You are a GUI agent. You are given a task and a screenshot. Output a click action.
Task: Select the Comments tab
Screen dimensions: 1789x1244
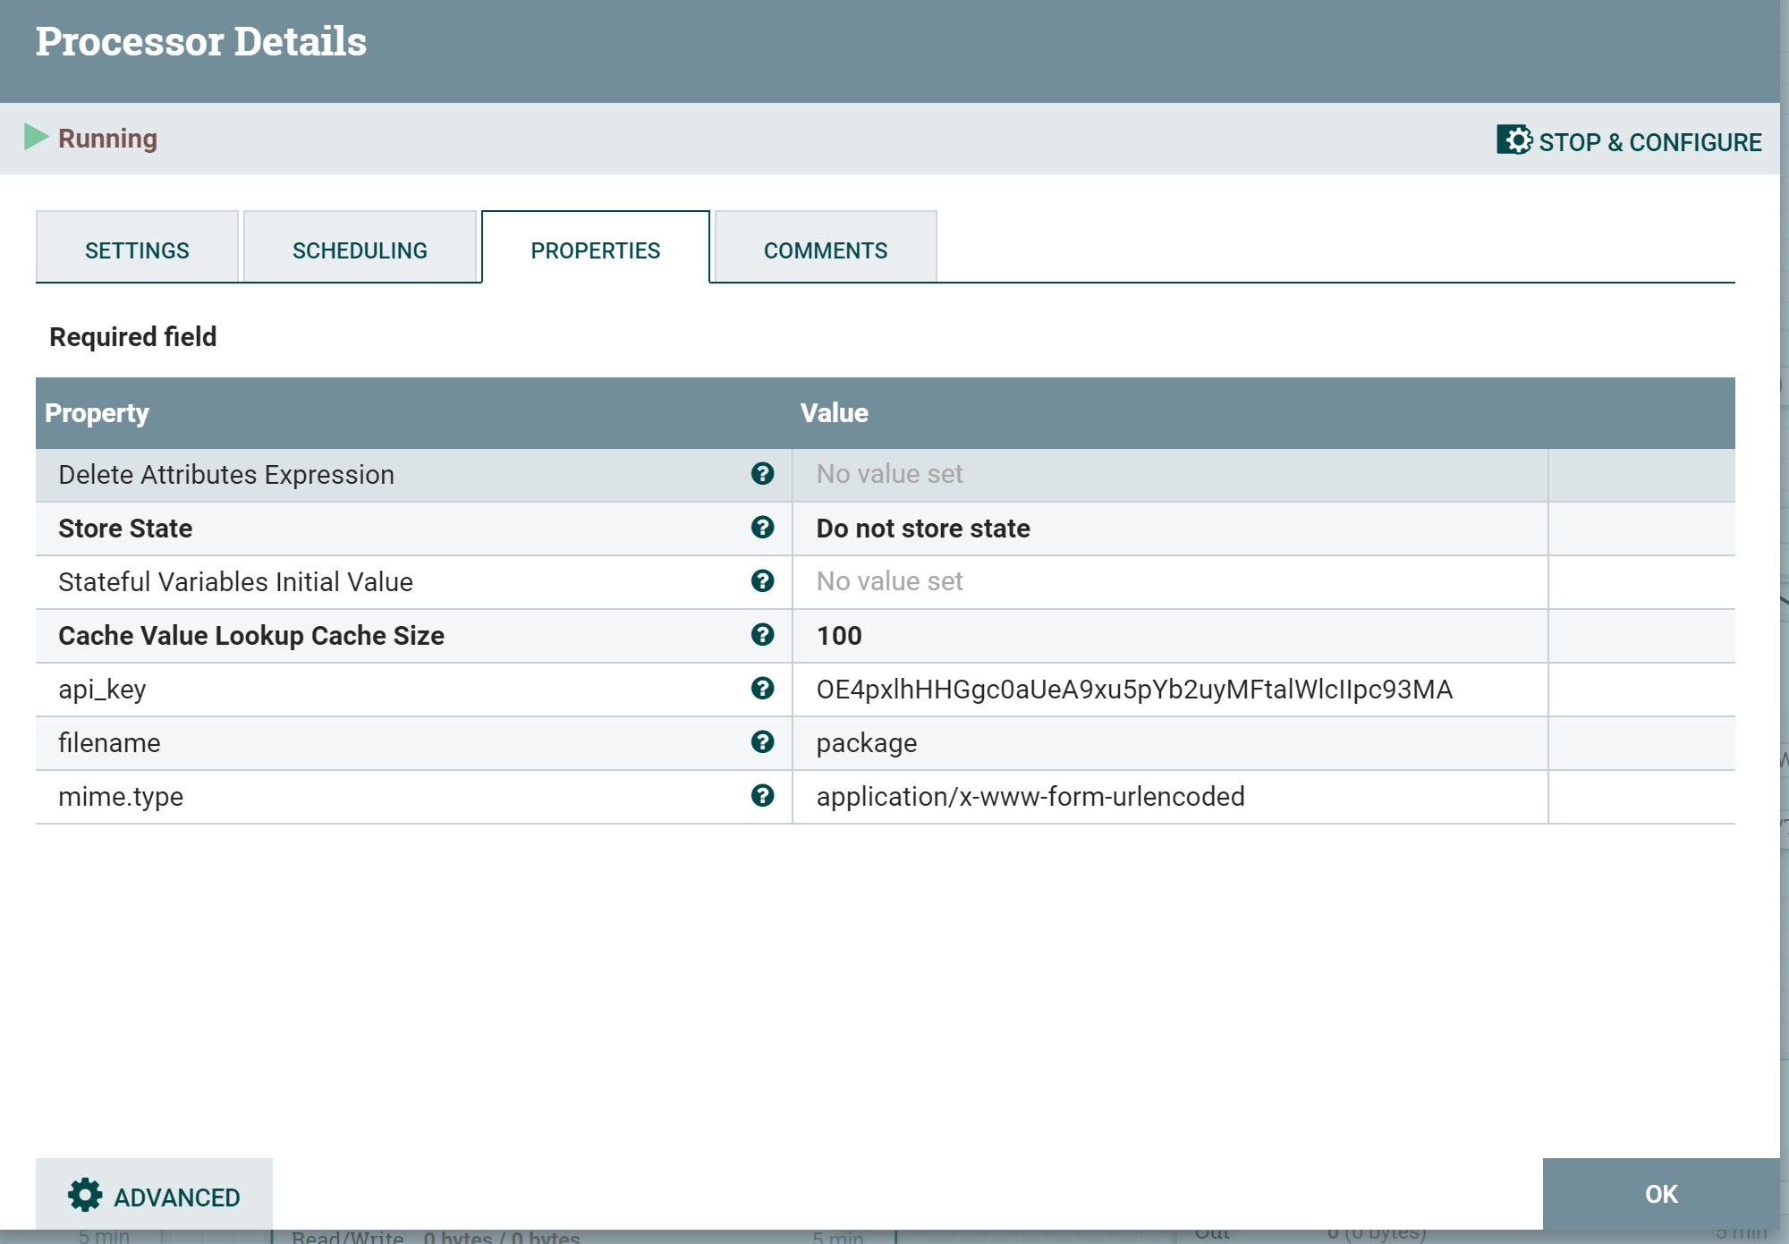tap(825, 250)
